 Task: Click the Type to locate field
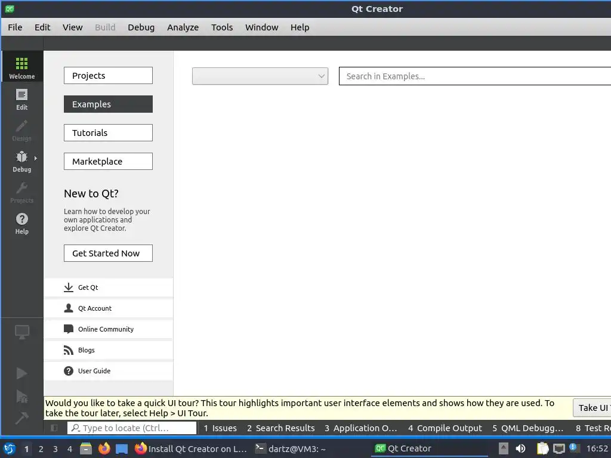132,428
